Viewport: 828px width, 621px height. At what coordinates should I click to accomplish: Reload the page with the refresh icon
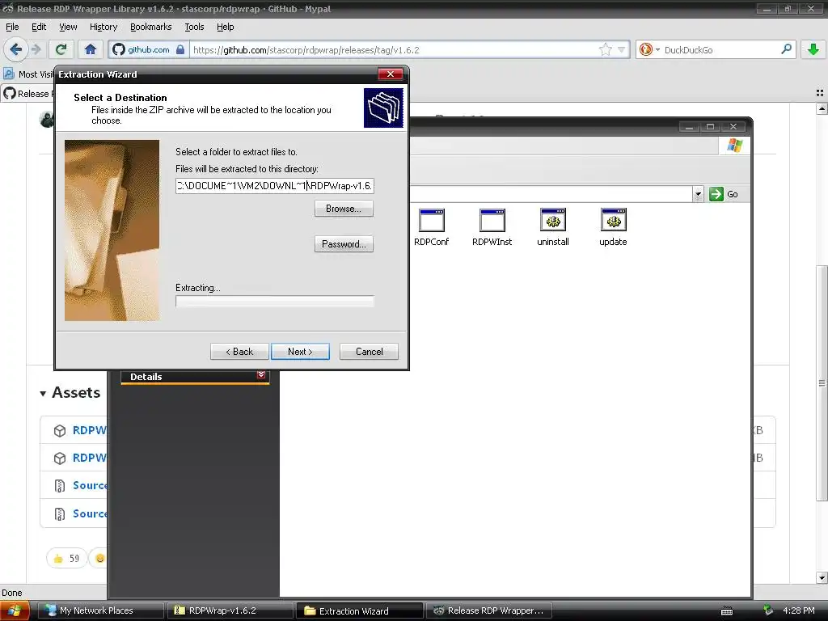(x=61, y=49)
